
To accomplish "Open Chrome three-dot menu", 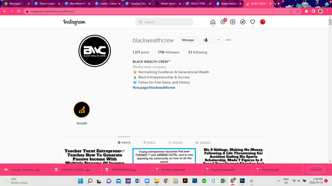I will (x=327, y=11).
